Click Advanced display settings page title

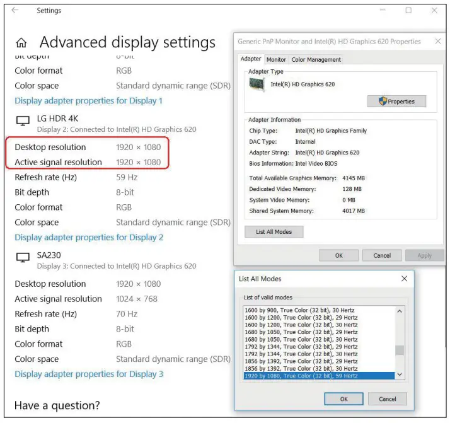tap(127, 42)
